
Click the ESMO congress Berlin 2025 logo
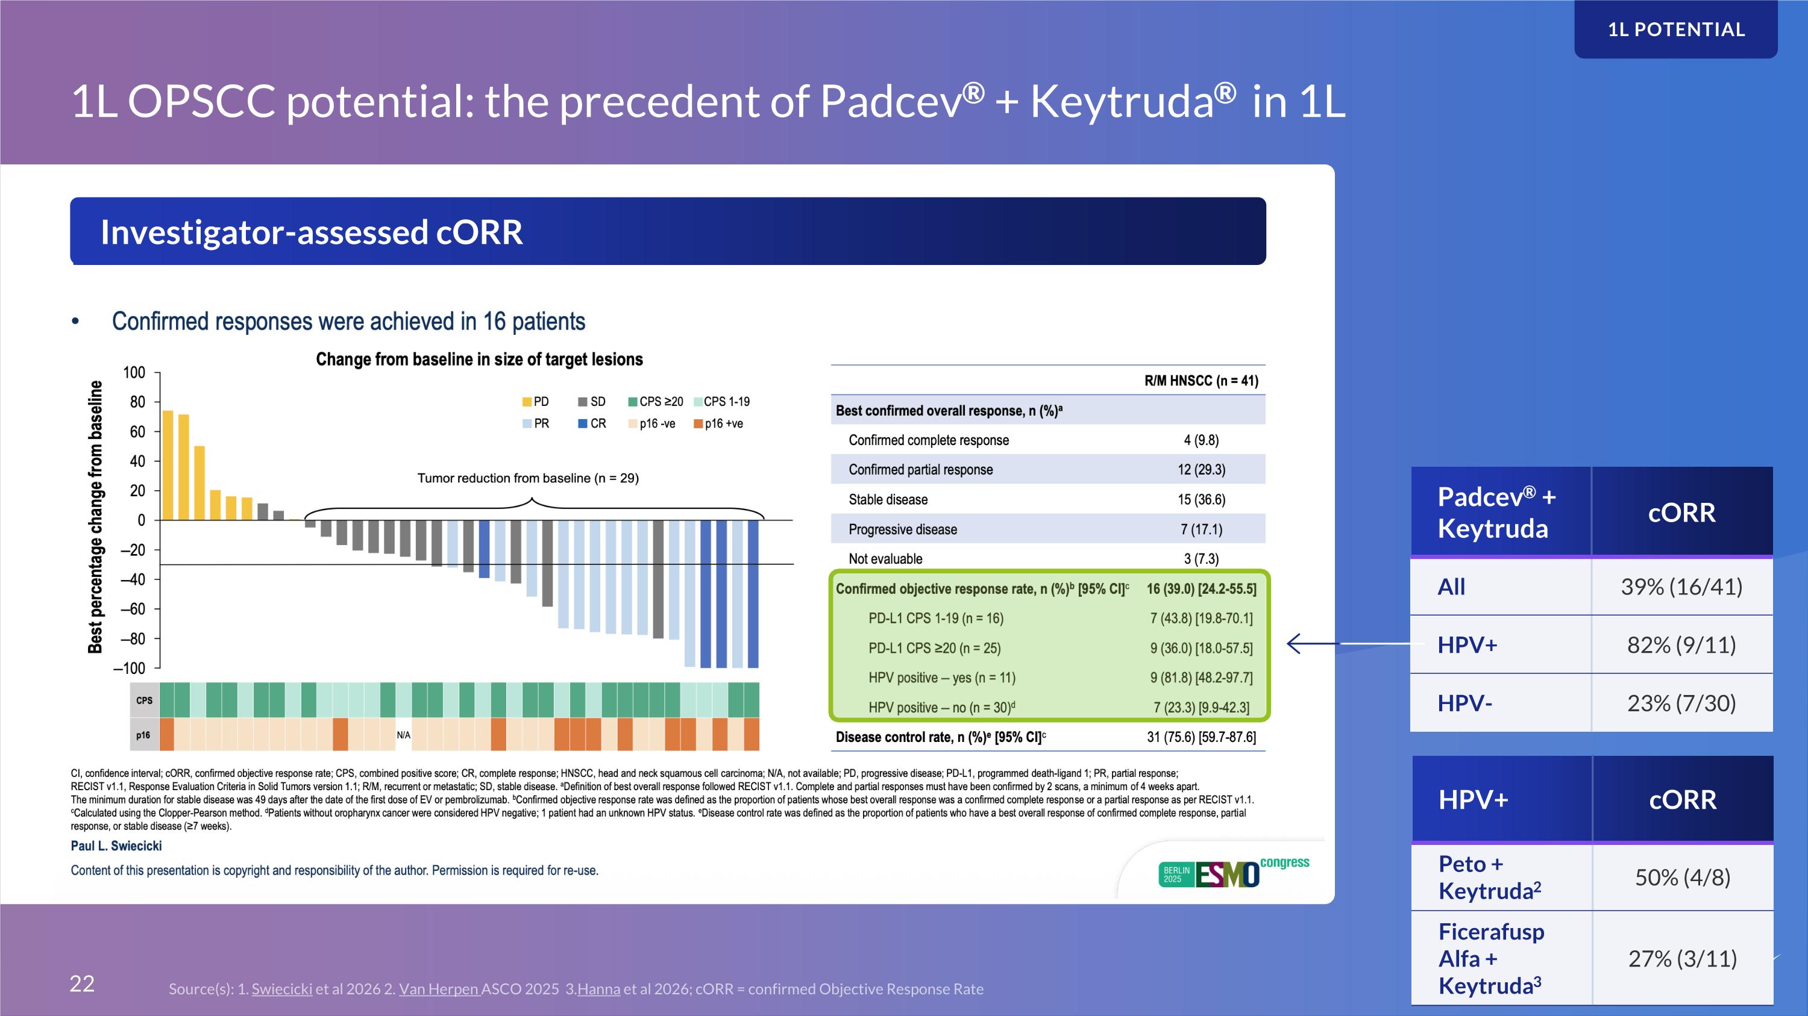[1233, 872]
